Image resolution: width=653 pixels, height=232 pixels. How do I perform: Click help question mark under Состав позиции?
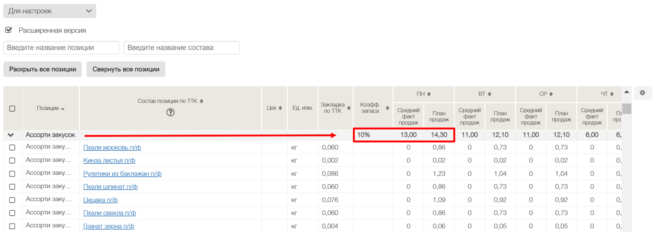tap(170, 112)
